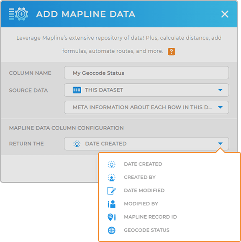This screenshot has height=242, width=241.
Task: Select Date Created from the list
Action: (143, 164)
